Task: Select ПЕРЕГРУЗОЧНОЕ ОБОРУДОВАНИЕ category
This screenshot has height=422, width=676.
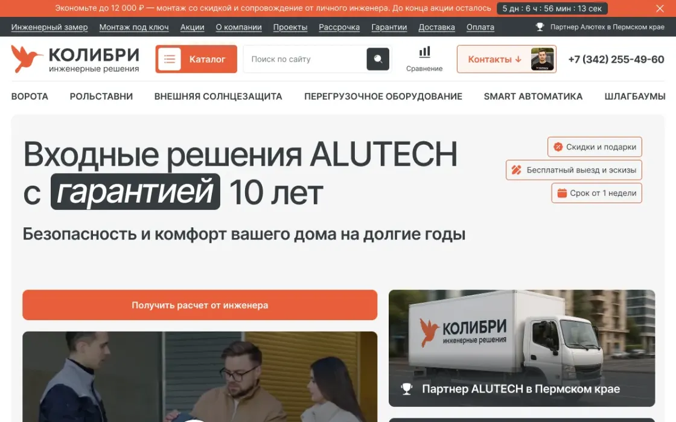Action: coord(383,96)
